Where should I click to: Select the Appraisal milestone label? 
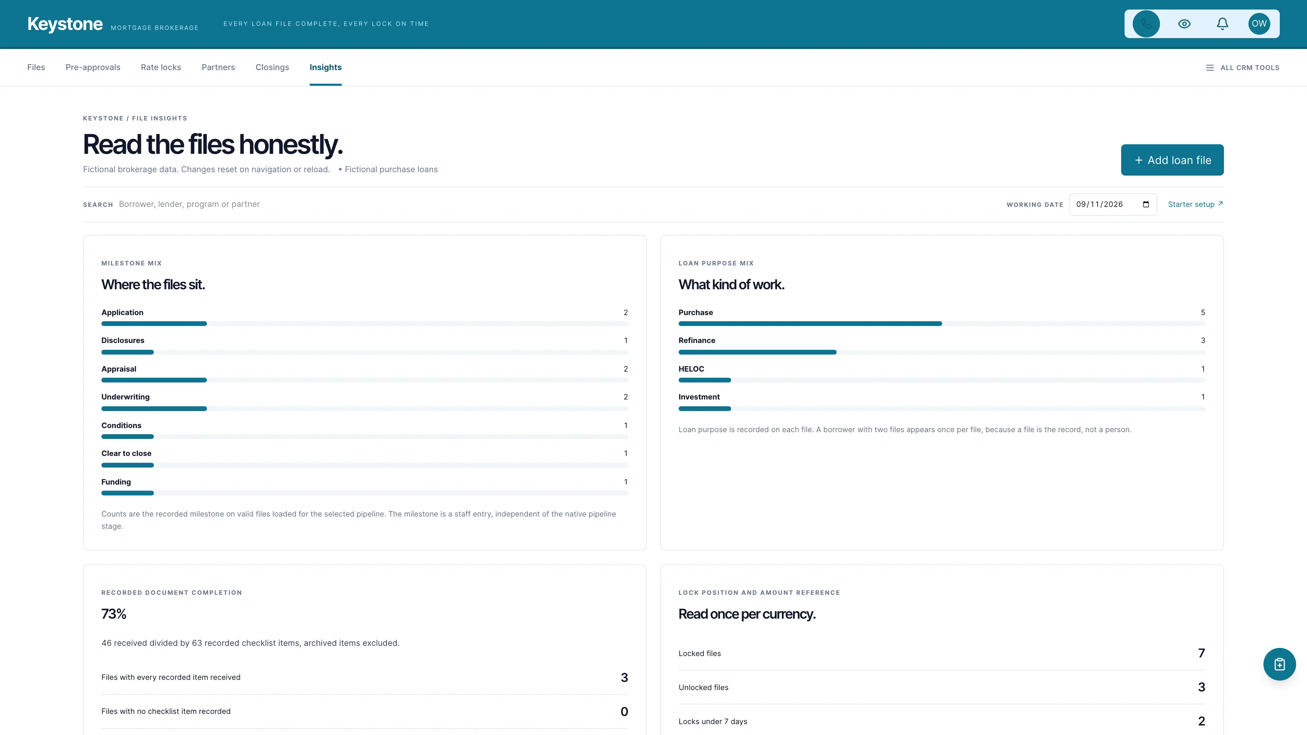[119, 369]
